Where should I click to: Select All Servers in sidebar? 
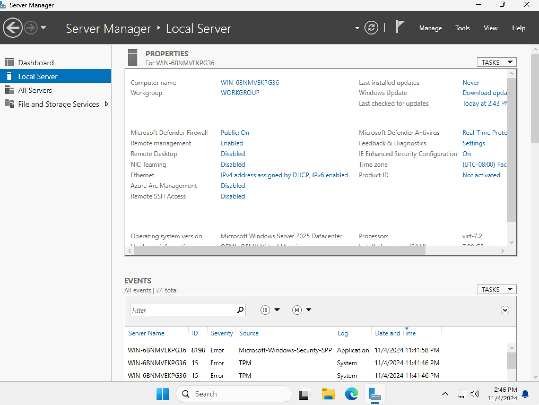pos(35,90)
